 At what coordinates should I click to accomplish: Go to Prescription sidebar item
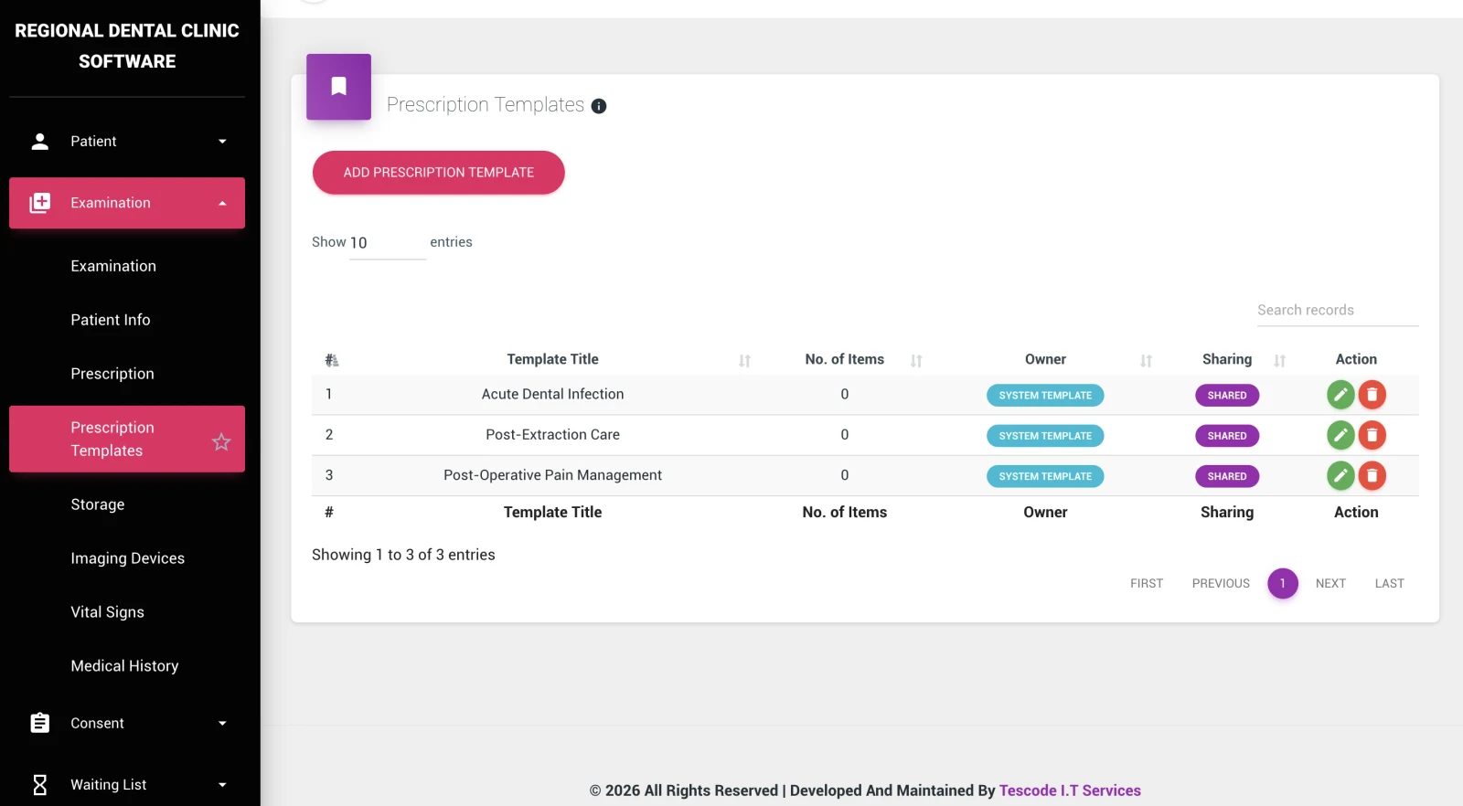[x=112, y=374]
